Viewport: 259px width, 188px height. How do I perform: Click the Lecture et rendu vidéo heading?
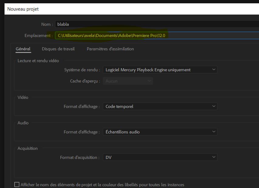pos(38,61)
